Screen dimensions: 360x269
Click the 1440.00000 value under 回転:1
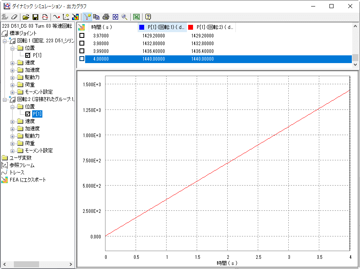point(154,59)
